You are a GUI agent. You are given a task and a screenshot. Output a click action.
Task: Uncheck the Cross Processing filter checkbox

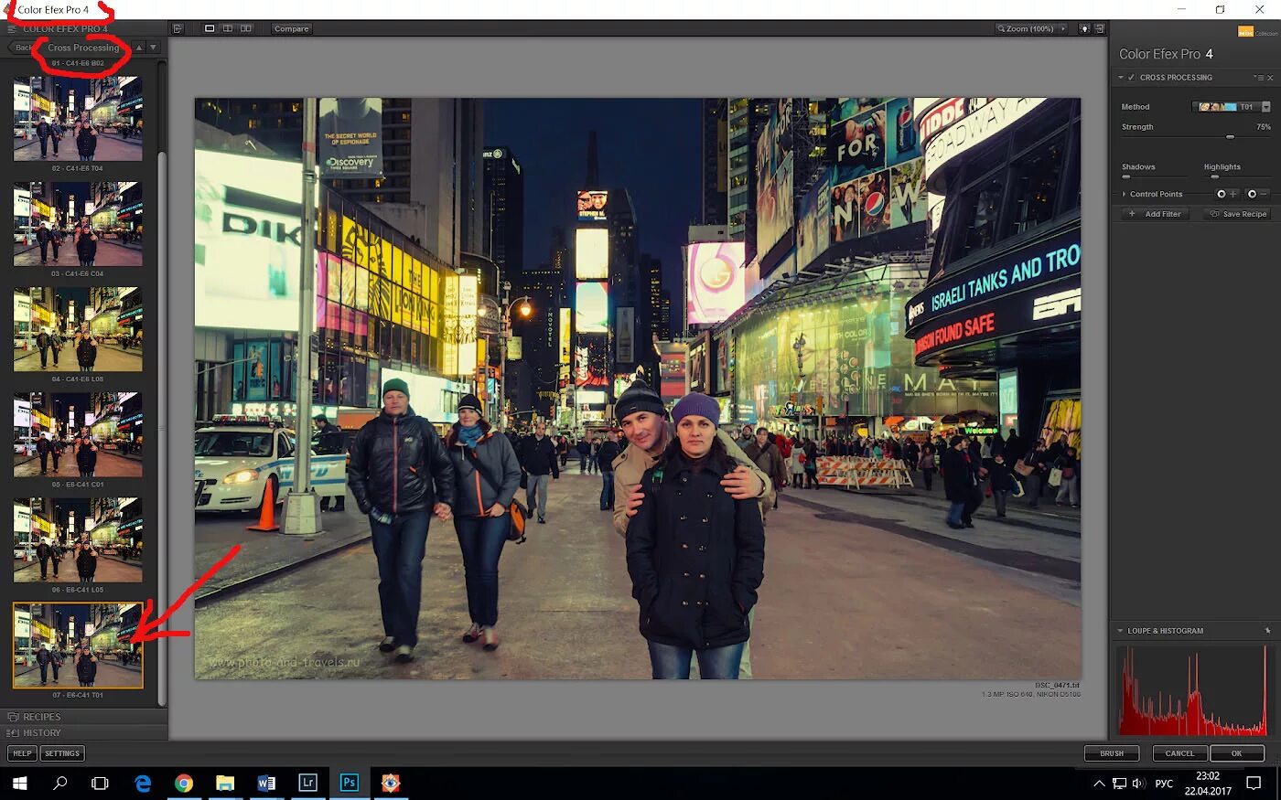pos(1132,78)
